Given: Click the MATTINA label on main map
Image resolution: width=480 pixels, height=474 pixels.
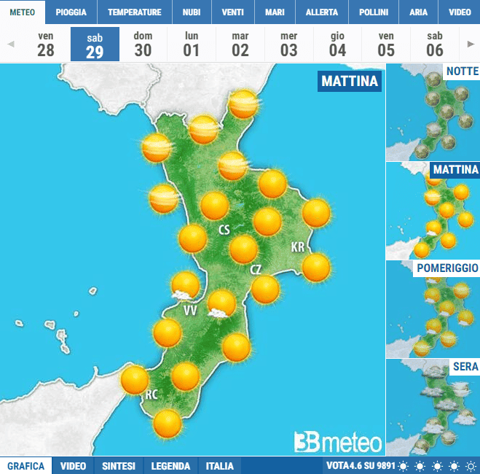Looking at the screenshot, I should click(350, 81).
